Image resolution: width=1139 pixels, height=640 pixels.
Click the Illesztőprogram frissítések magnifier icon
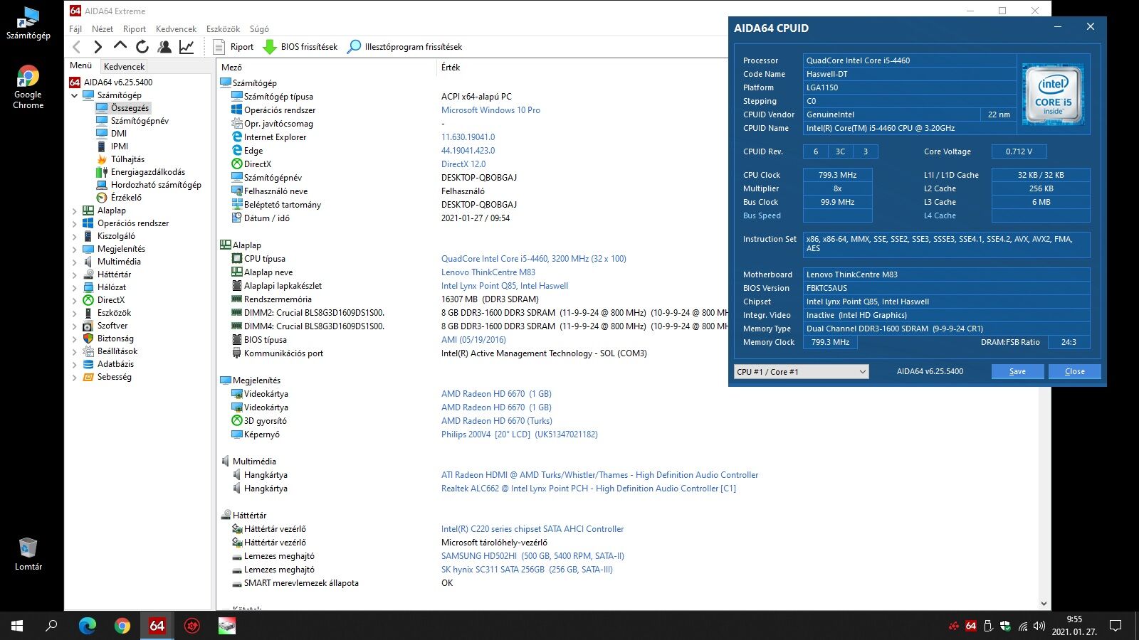(354, 47)
